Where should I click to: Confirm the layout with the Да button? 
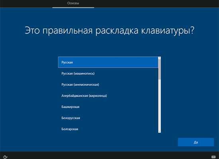pos(196,142)
